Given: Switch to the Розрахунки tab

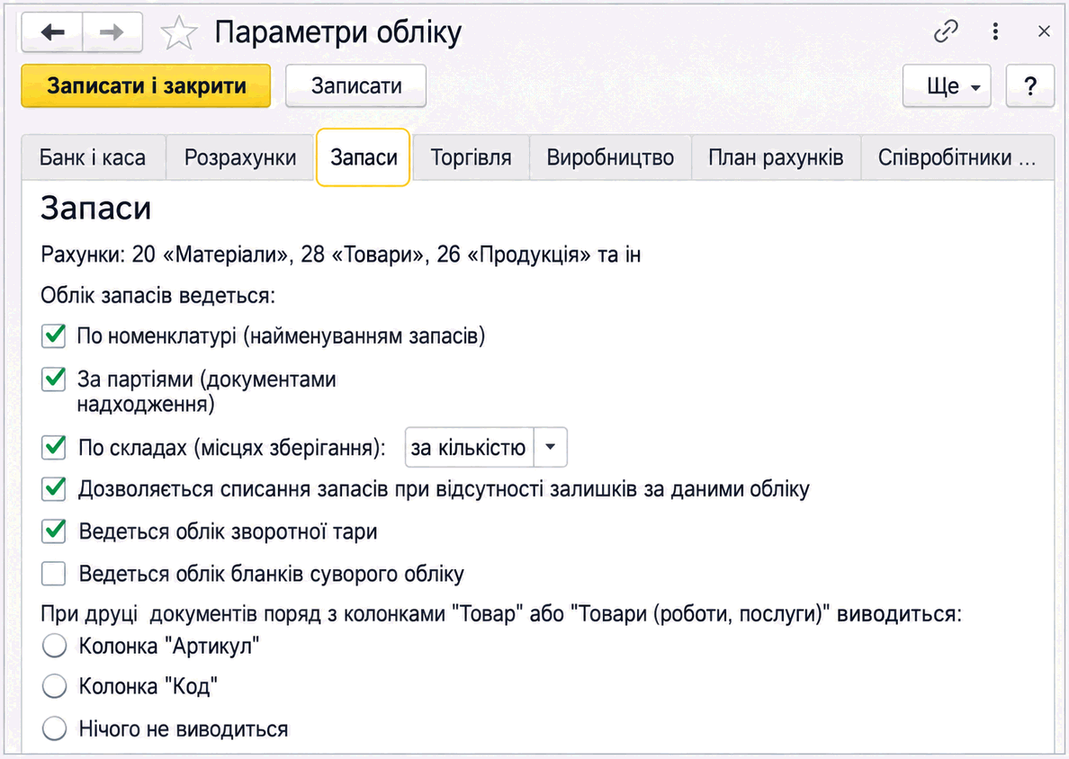Looking at the screenshot, I should point(240,157).
